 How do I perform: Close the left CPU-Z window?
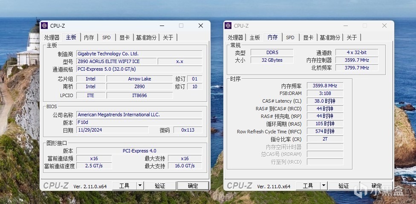click(x=201, y=26)
